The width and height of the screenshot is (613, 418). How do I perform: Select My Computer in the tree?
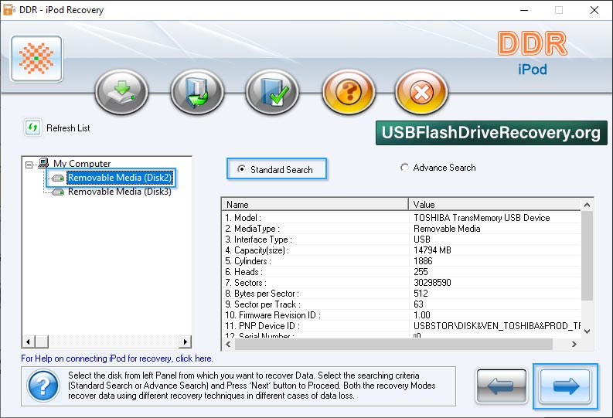tap(82, 163)
